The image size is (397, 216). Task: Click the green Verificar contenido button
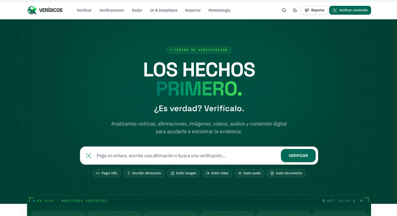coord(350,10)
